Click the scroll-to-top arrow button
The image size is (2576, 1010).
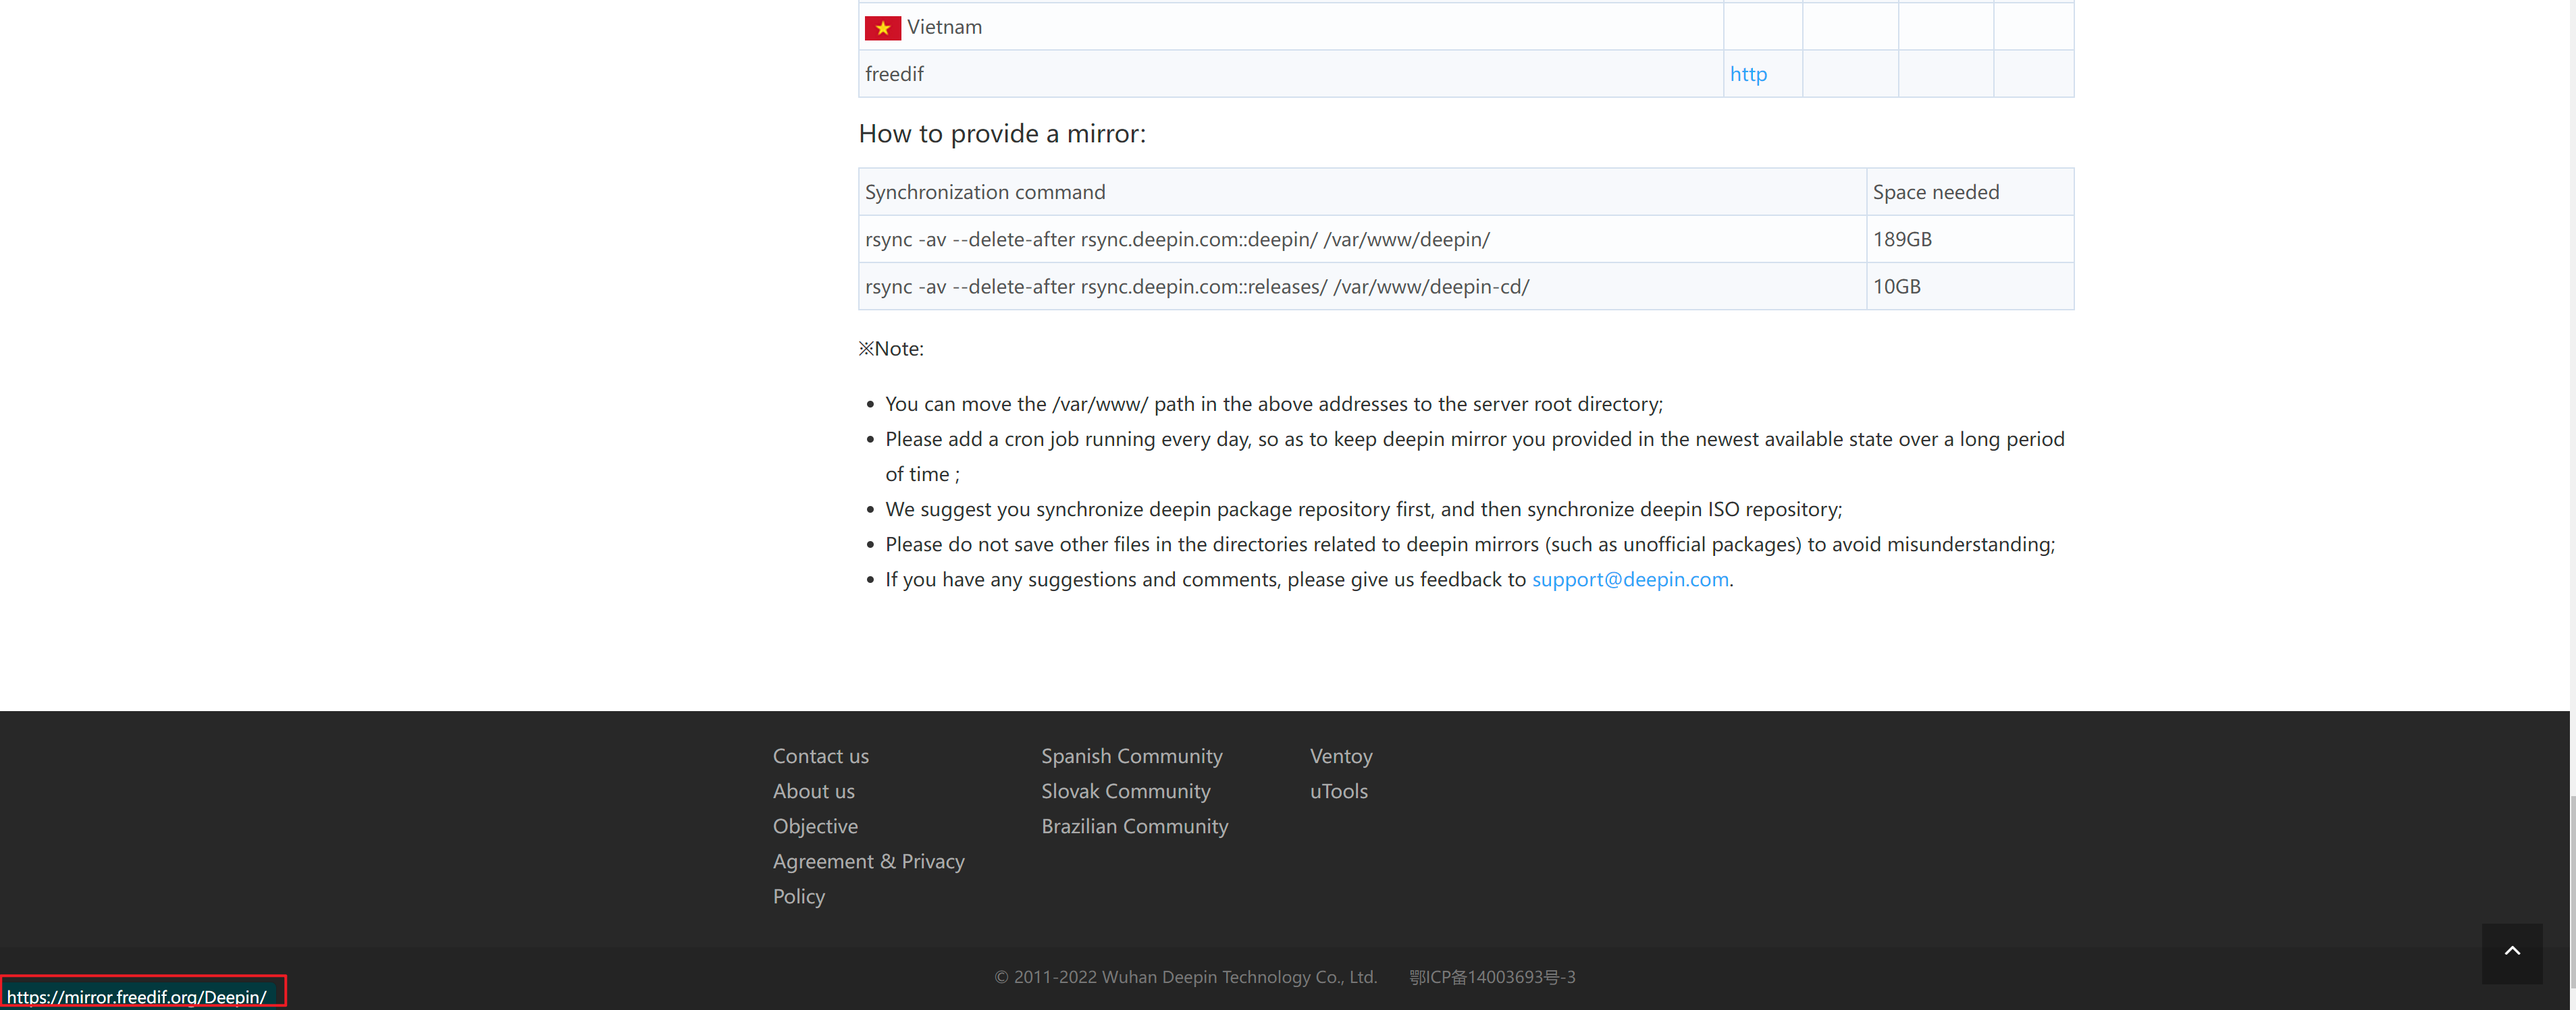point(2513,953)
